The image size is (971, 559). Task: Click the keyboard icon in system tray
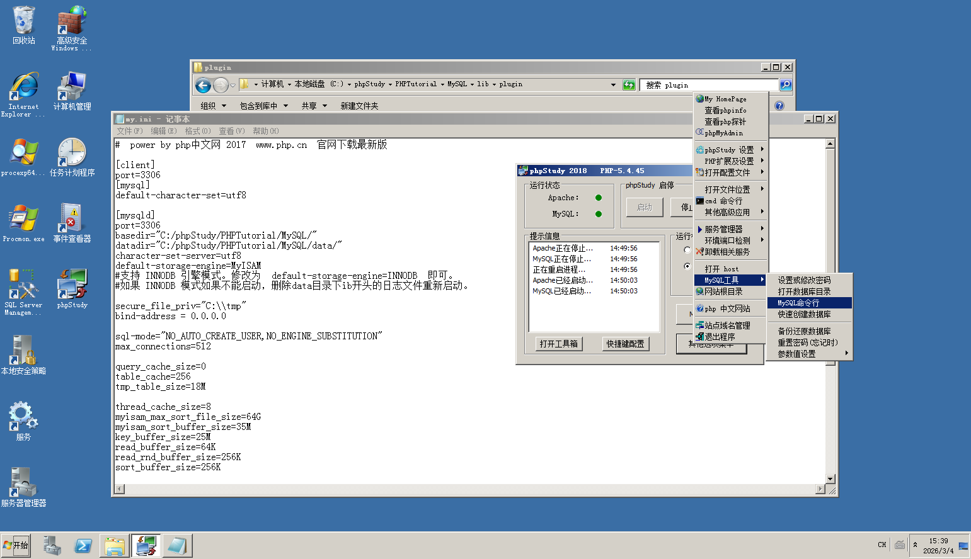point(900,545)
